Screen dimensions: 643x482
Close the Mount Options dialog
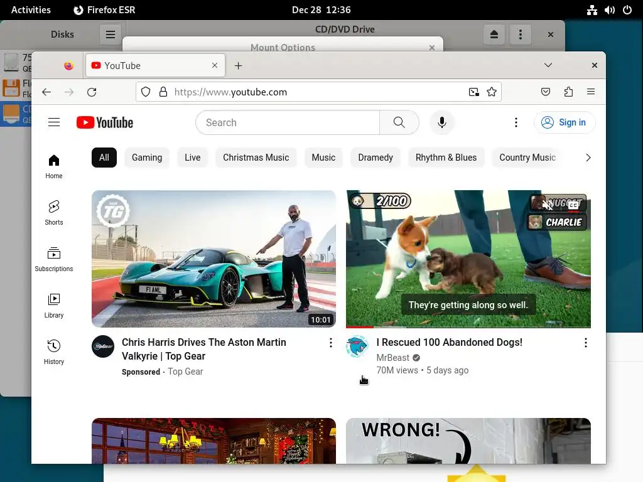[432, 48]
